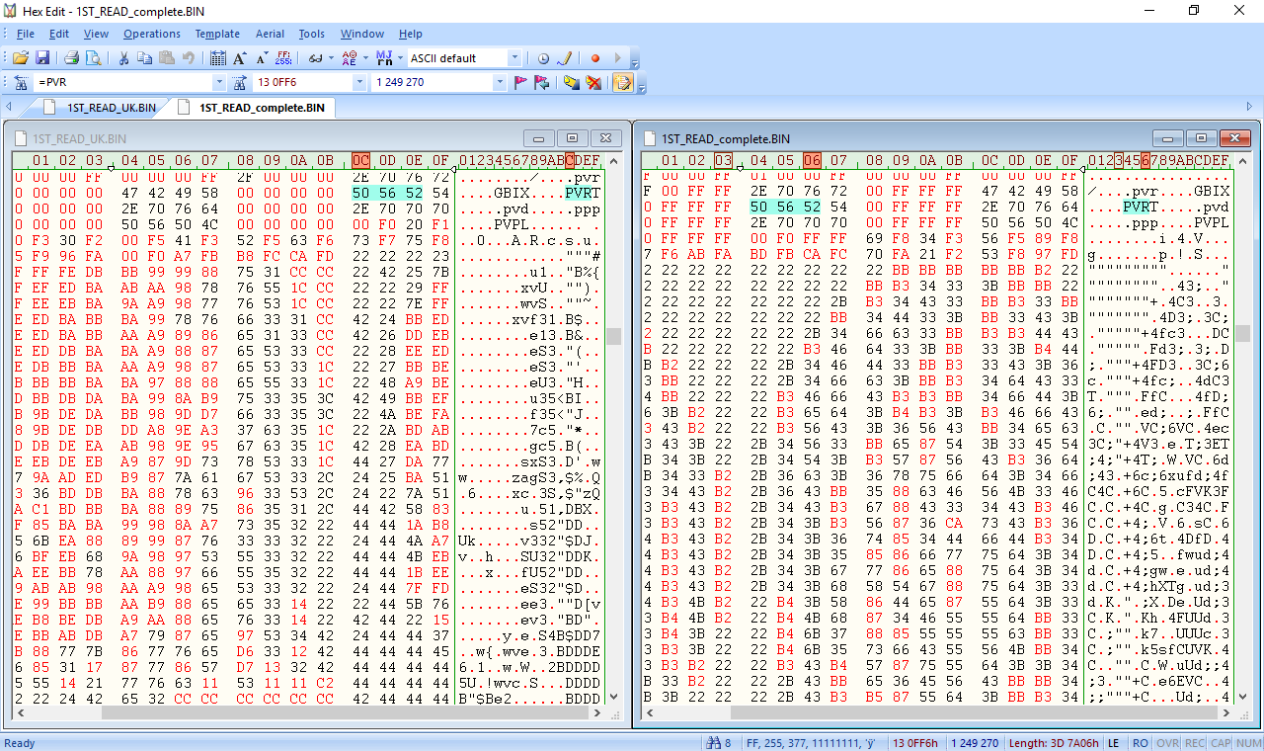Toggle autofit columns with the glasses icon
The width and height of the screenshot is (1264, 751).
pos(314,58)
